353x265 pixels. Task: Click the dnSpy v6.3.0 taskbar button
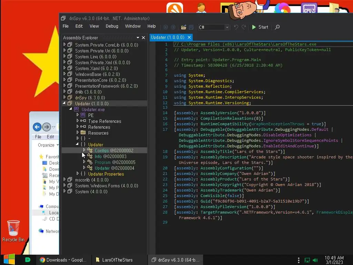(x=175, y=260)
